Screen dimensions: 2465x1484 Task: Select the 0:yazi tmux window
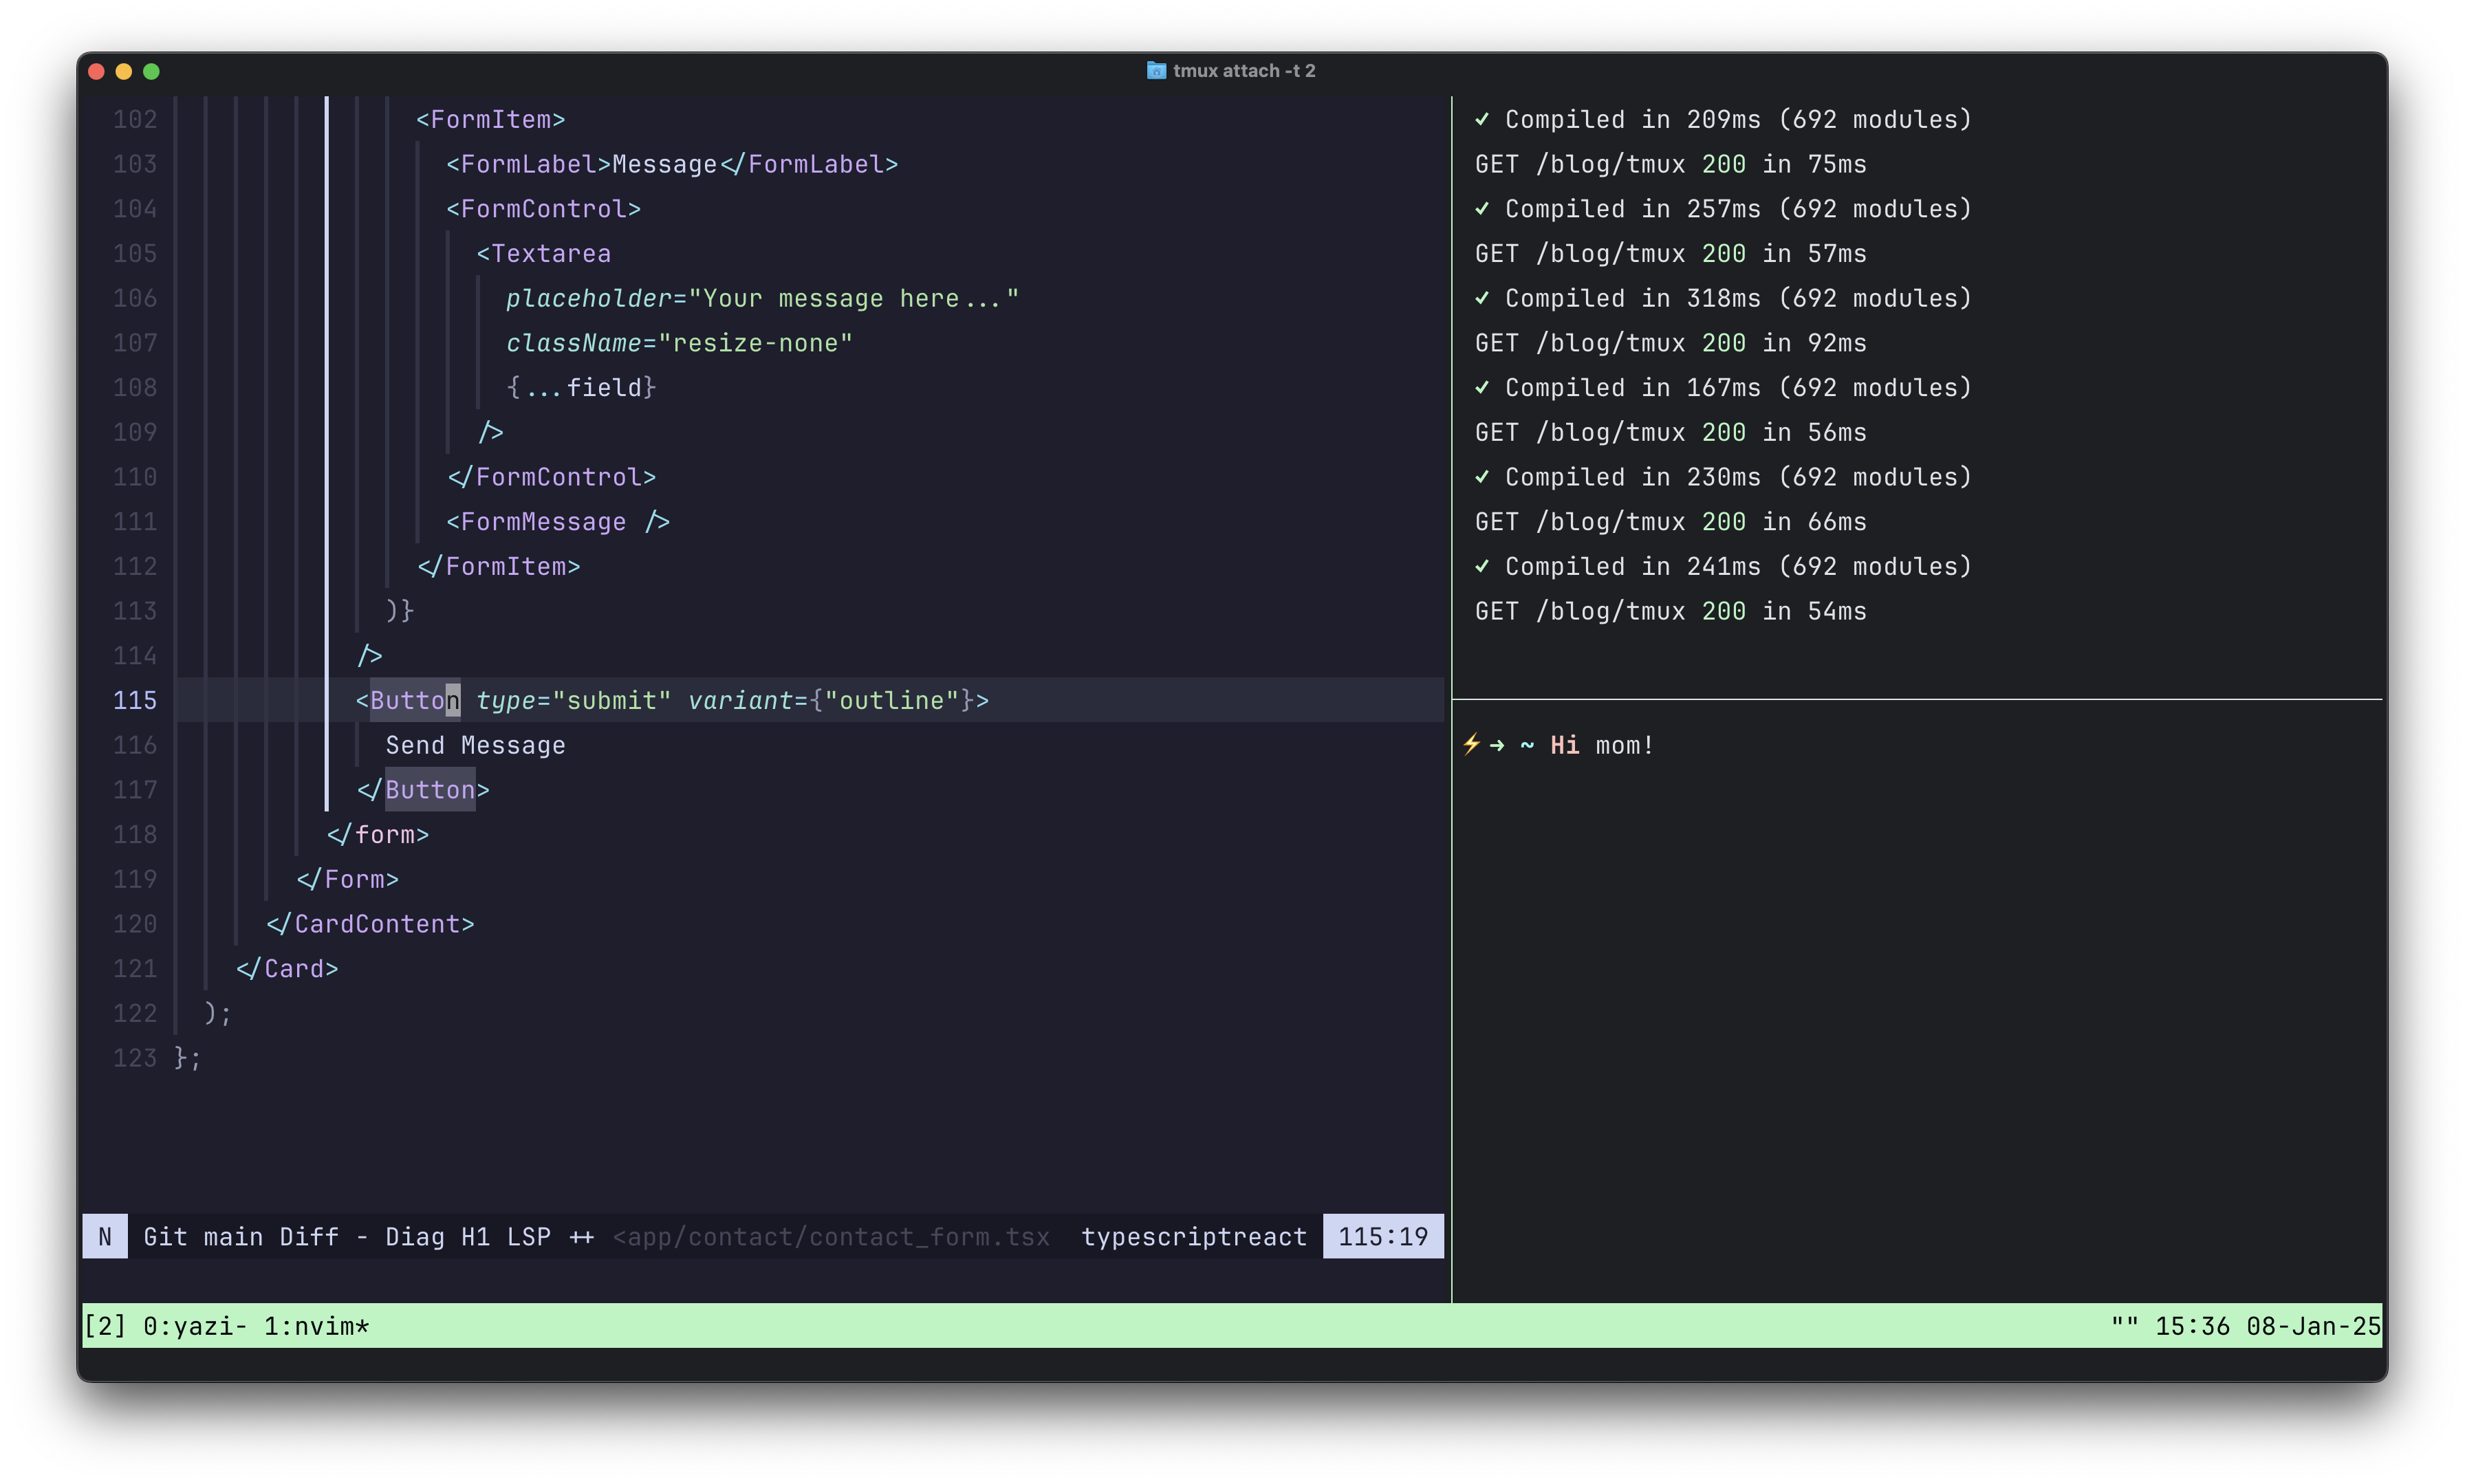[194, 1326]
